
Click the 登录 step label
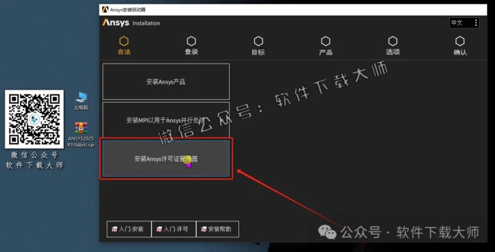click(x=191, y=52)
